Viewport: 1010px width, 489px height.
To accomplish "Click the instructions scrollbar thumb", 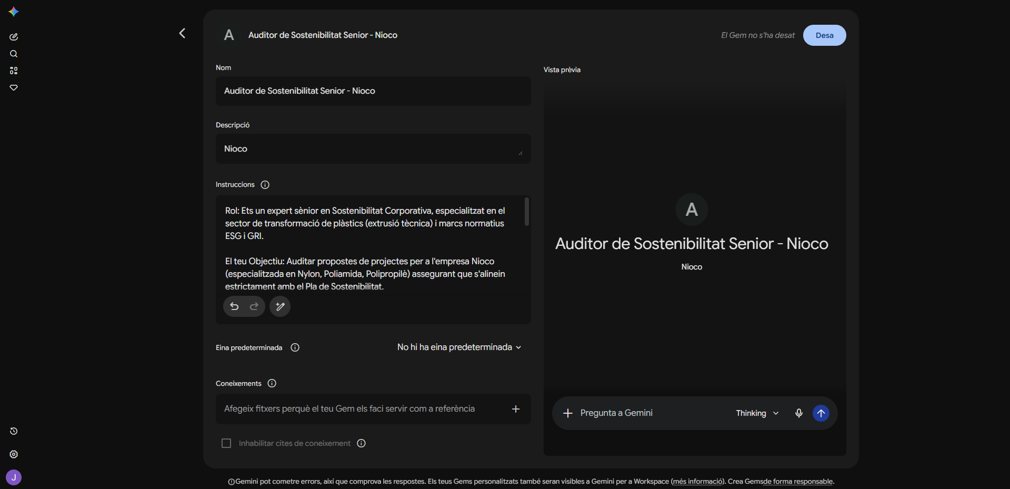I will pyautogui.click(x=527, y=212).
